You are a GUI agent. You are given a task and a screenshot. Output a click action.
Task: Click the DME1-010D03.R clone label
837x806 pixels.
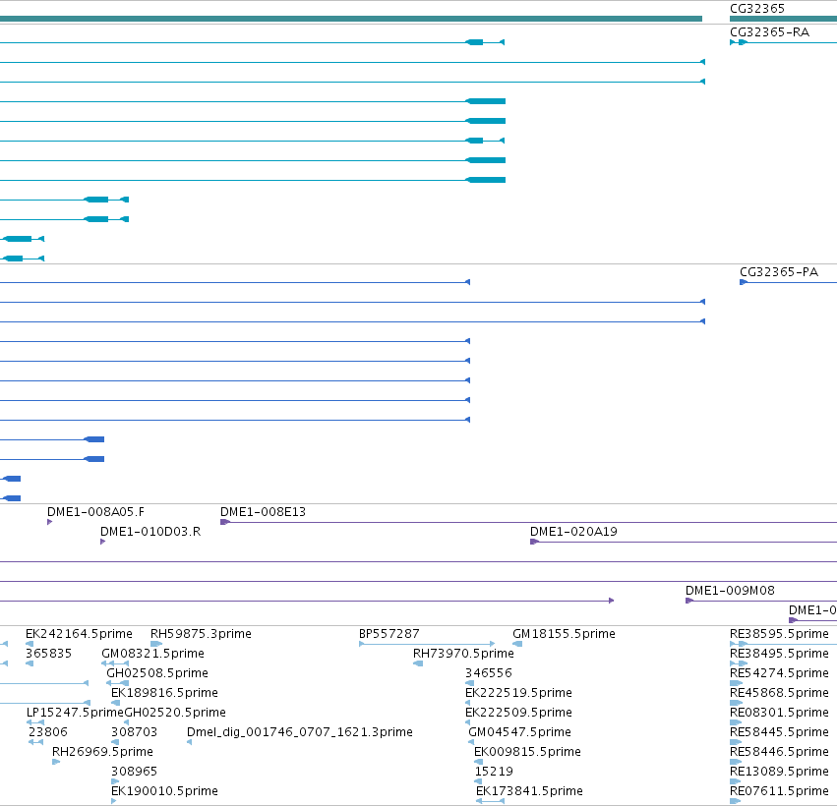[x=150, y=532]
